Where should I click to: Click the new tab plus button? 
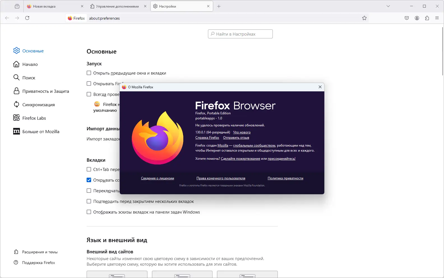[219, 6]
